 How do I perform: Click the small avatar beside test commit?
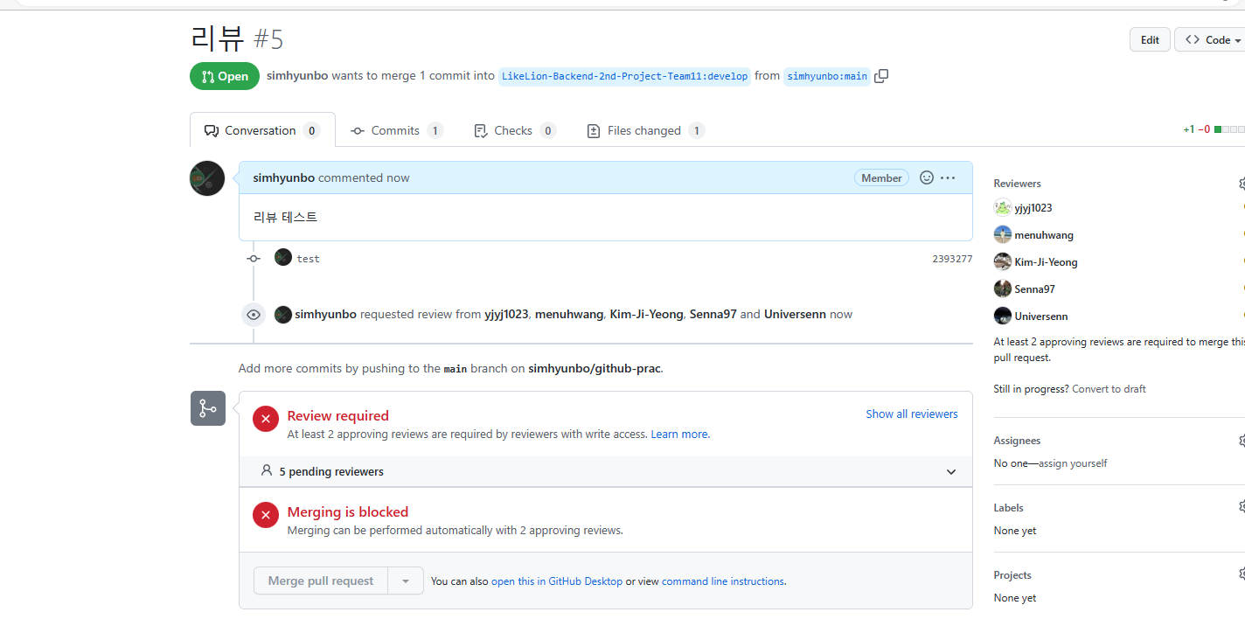coord(283,257)
